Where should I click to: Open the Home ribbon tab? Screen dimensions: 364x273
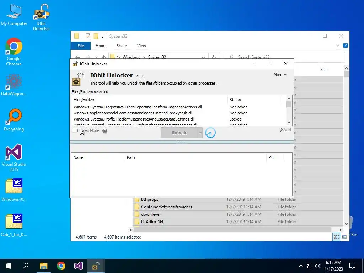coord(101,46)
